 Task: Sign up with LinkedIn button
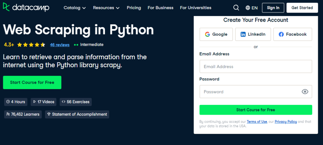253,34
